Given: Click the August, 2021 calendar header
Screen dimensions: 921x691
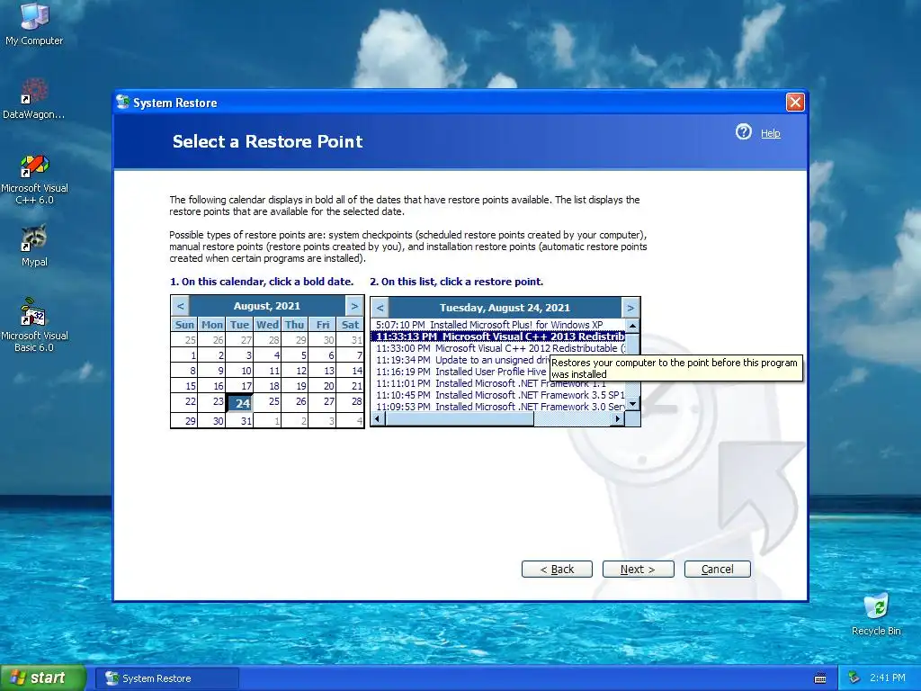Looking at the screenshot, I should pos(267,306).
